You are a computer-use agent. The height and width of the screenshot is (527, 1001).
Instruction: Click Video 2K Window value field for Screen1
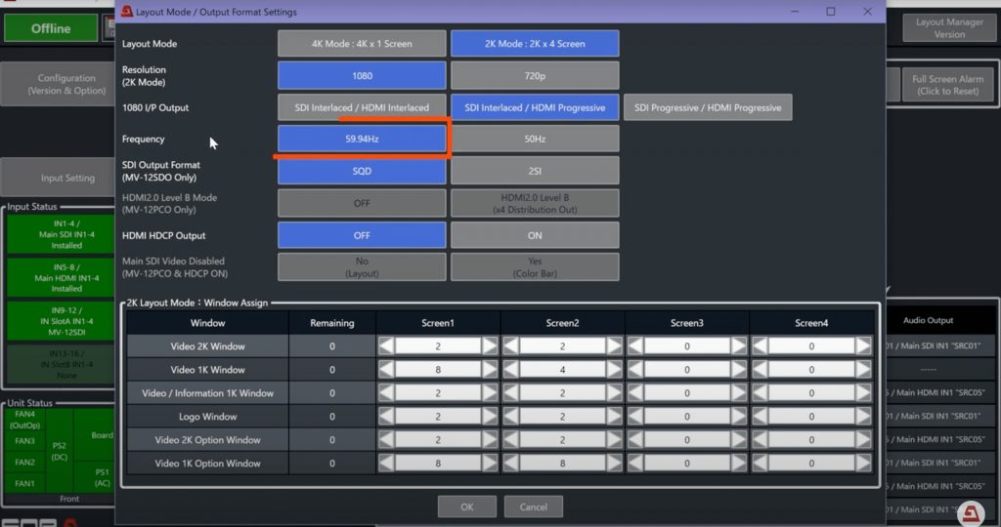tap(438, 346)
